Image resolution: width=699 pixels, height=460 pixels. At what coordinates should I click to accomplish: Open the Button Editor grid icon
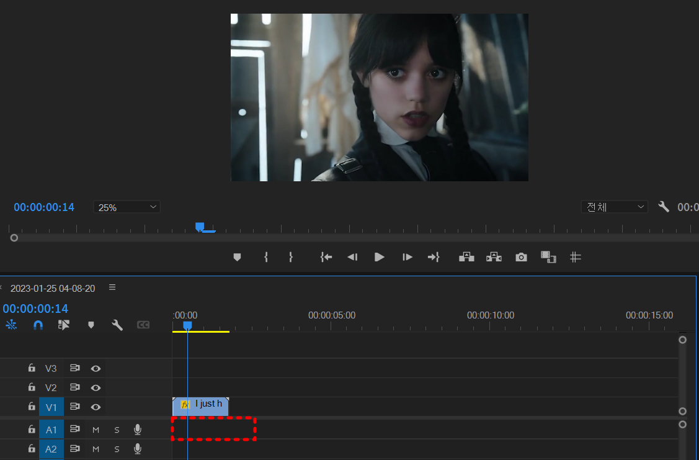point(576,257)
